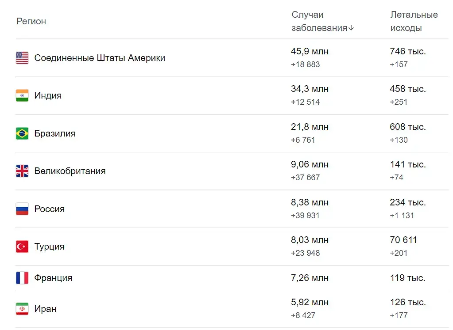
Task: Sort by the Случаи заболевания column header
Action: [x=319, y=21]
